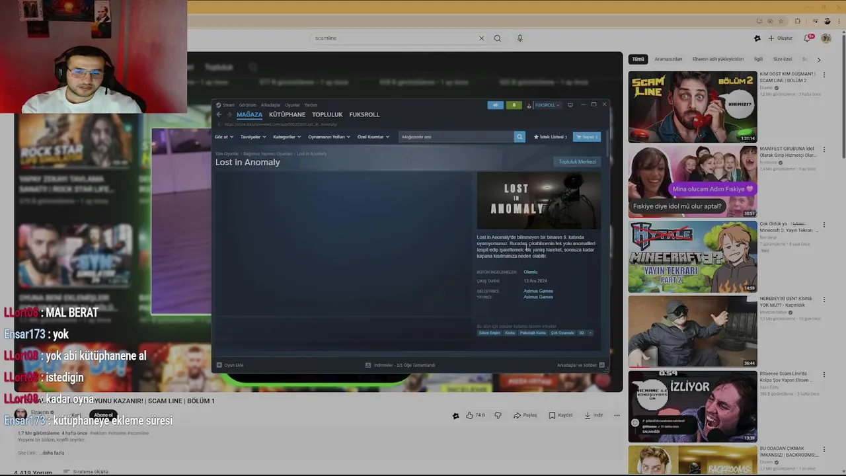Click the Aximus Games developer link
The height and width of the screenshot is (476, 846).
(x=538, y=291)
